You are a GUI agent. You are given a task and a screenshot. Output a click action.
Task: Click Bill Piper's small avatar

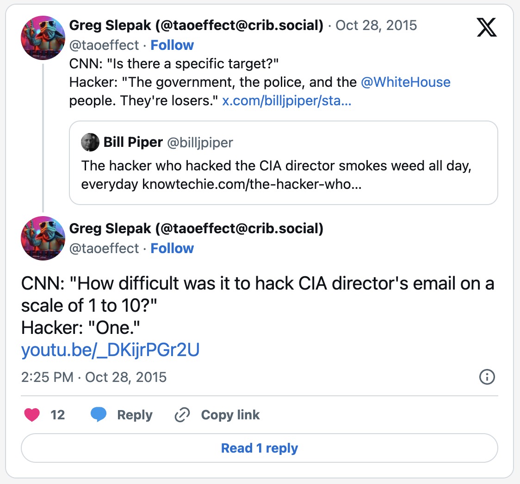90,142
